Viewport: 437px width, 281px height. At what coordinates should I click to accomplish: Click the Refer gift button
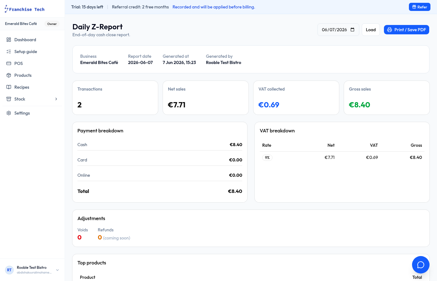420,7
